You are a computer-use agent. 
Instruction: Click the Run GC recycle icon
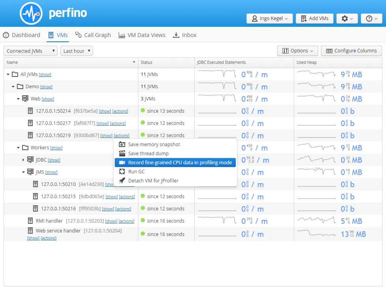122,172
